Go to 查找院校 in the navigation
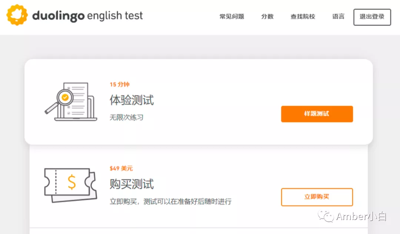400x234 pixels. (x=303, y=17)
